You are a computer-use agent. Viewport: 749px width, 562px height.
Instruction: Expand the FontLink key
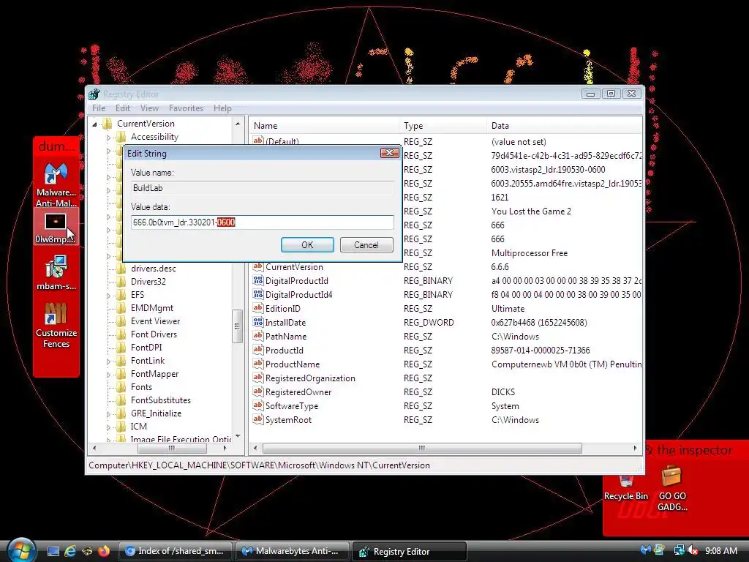[x=108, y=361]
